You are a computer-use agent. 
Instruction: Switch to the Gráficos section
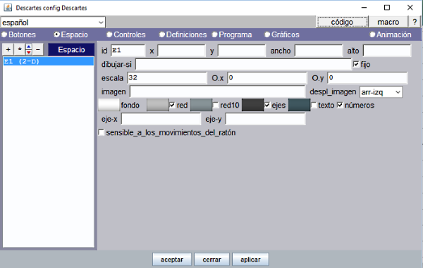pos(282,34)
